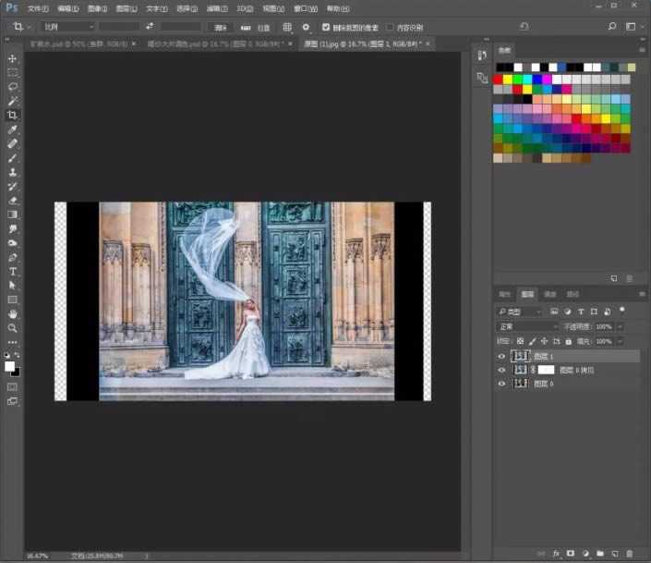Select the Hand tool
Viewport: 651px width, 563px height.
13,313
